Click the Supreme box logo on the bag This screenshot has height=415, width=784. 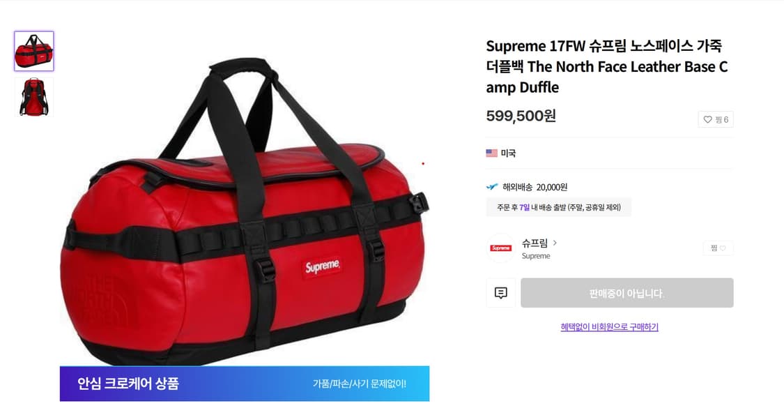click(323, 266)
